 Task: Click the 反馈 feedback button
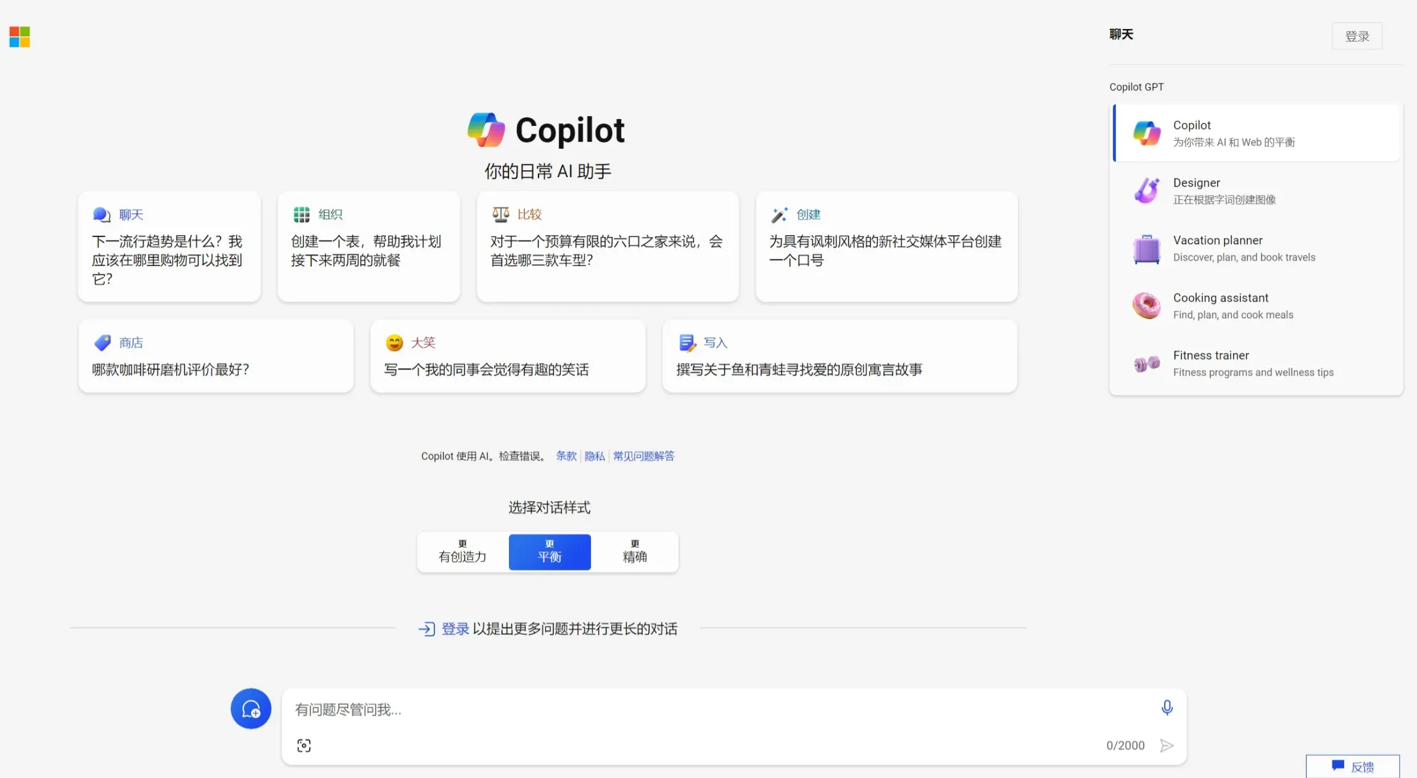(1353, 766)
